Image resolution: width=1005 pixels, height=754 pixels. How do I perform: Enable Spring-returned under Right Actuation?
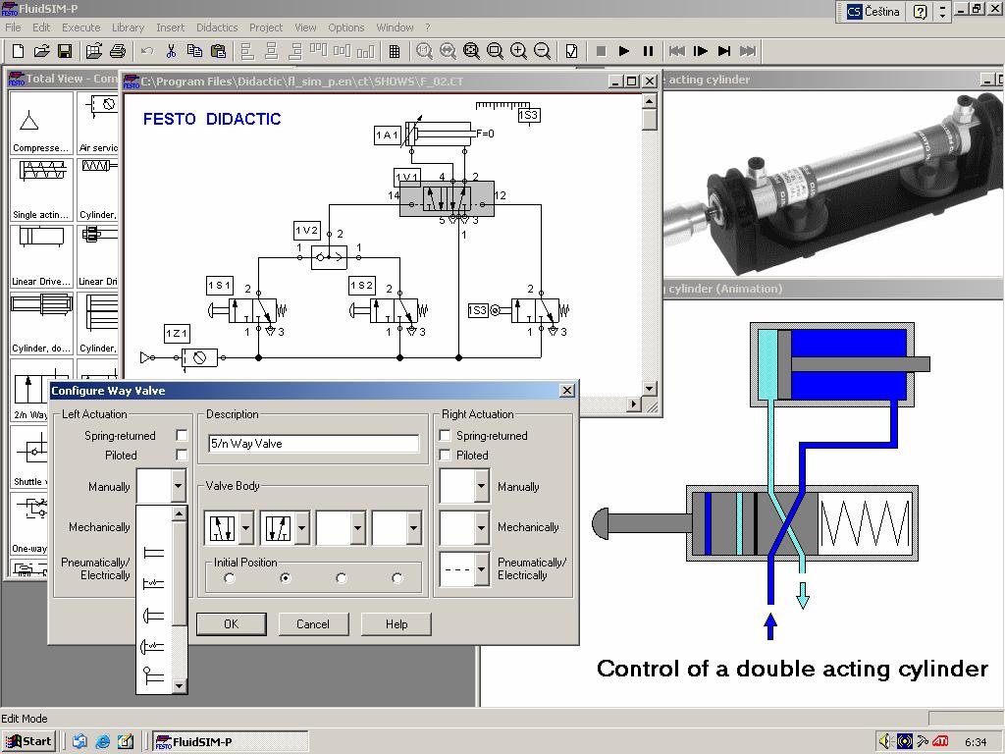coord(445,435)
